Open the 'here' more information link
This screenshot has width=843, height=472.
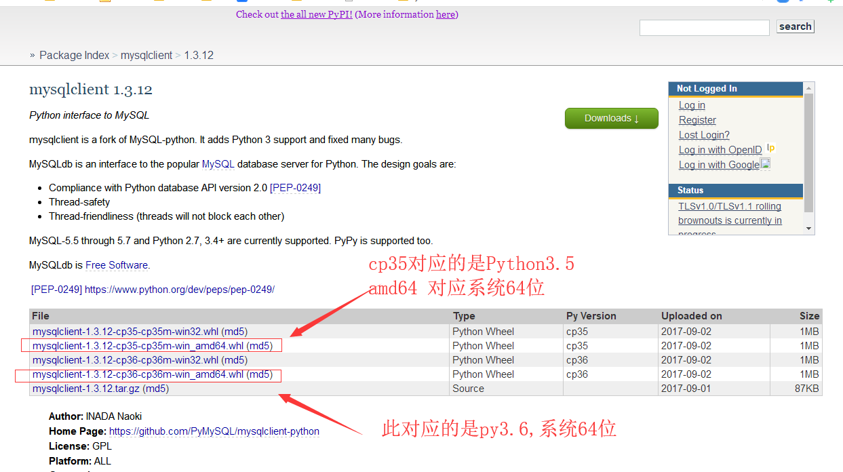coord(446,14)
